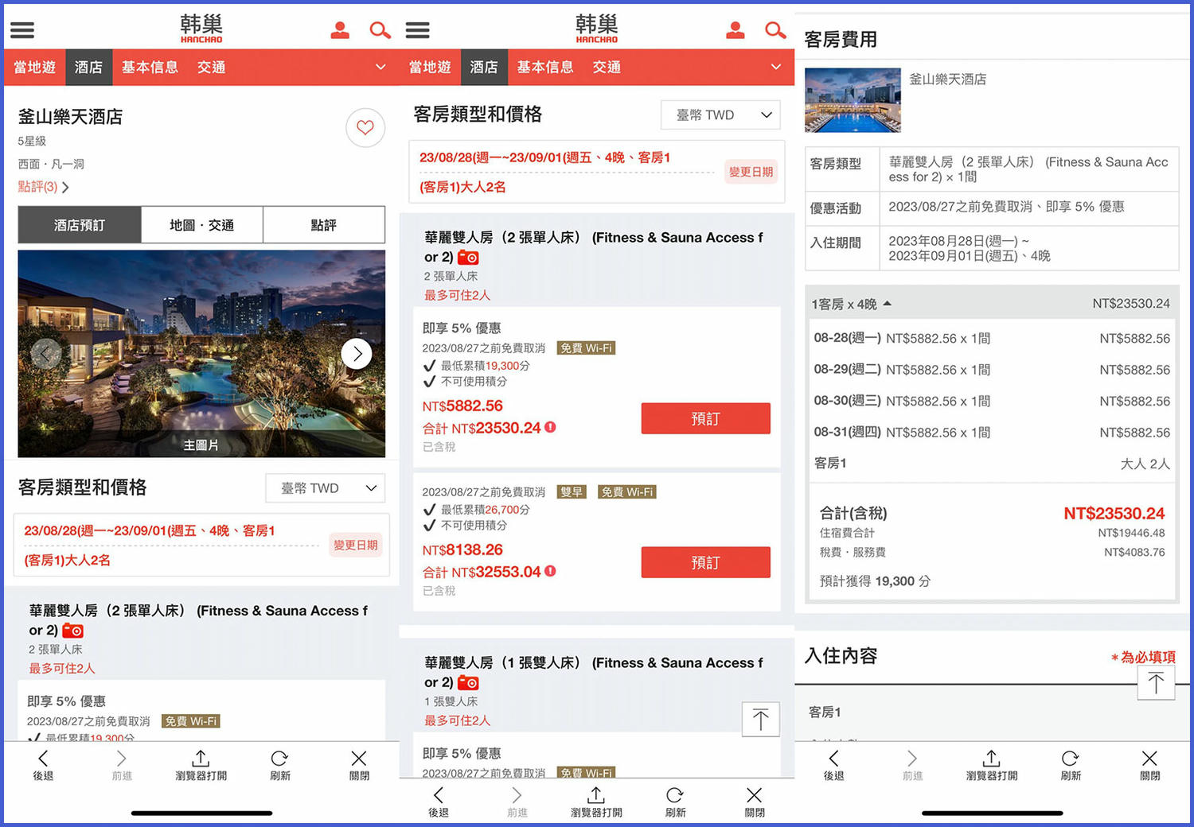The width and height of the screenshot is (1194, 827).
Task: Advance hotel photos with next arrow
Action: click(357, 353)
